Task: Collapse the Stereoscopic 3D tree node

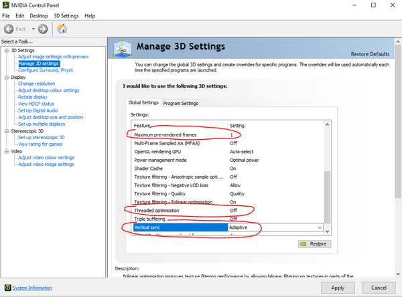Action: click(x=7, y=131)
